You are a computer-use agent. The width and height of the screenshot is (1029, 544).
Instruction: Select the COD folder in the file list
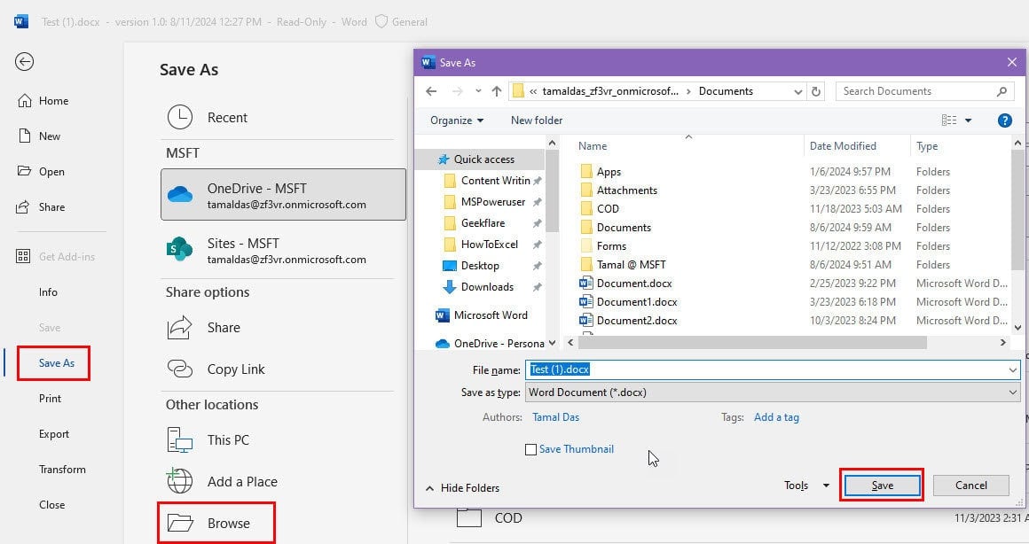click(x=599, y=209)
